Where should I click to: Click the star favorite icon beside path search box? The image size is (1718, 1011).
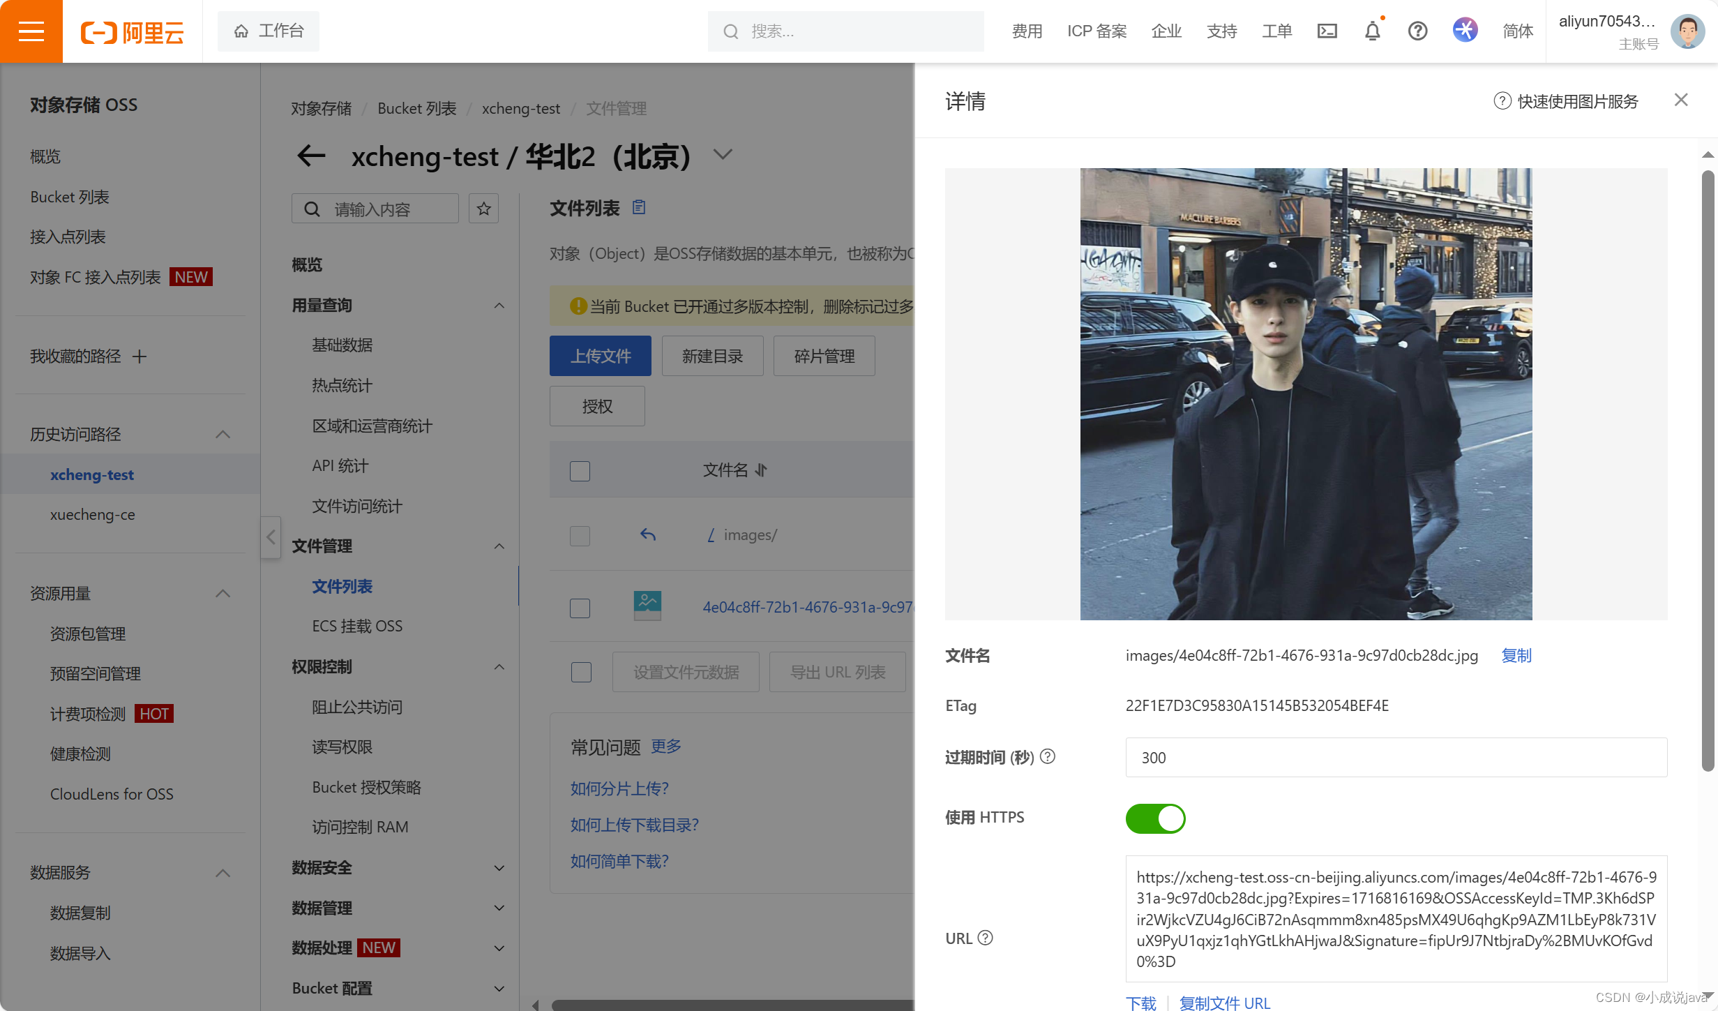483,208
